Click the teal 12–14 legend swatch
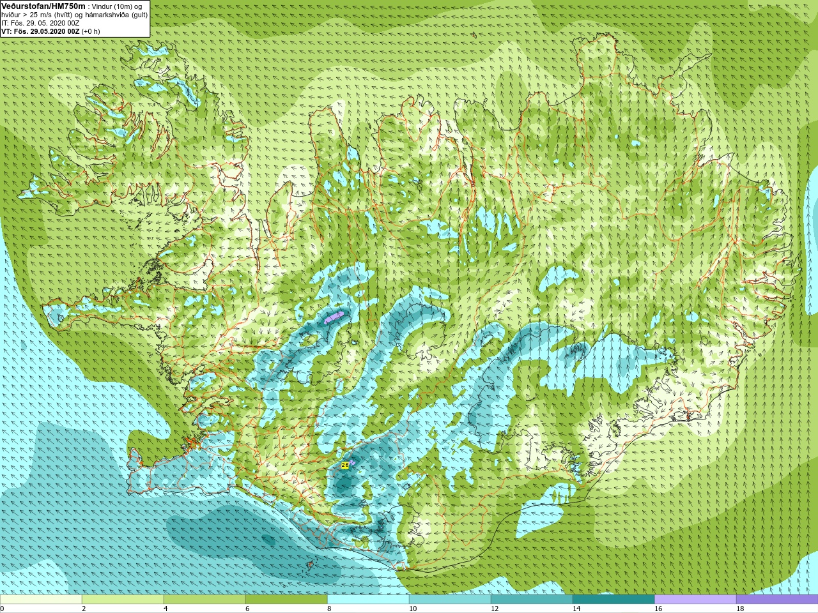The width and height of the screenshot is (818, 613). [x=532, y=600]
